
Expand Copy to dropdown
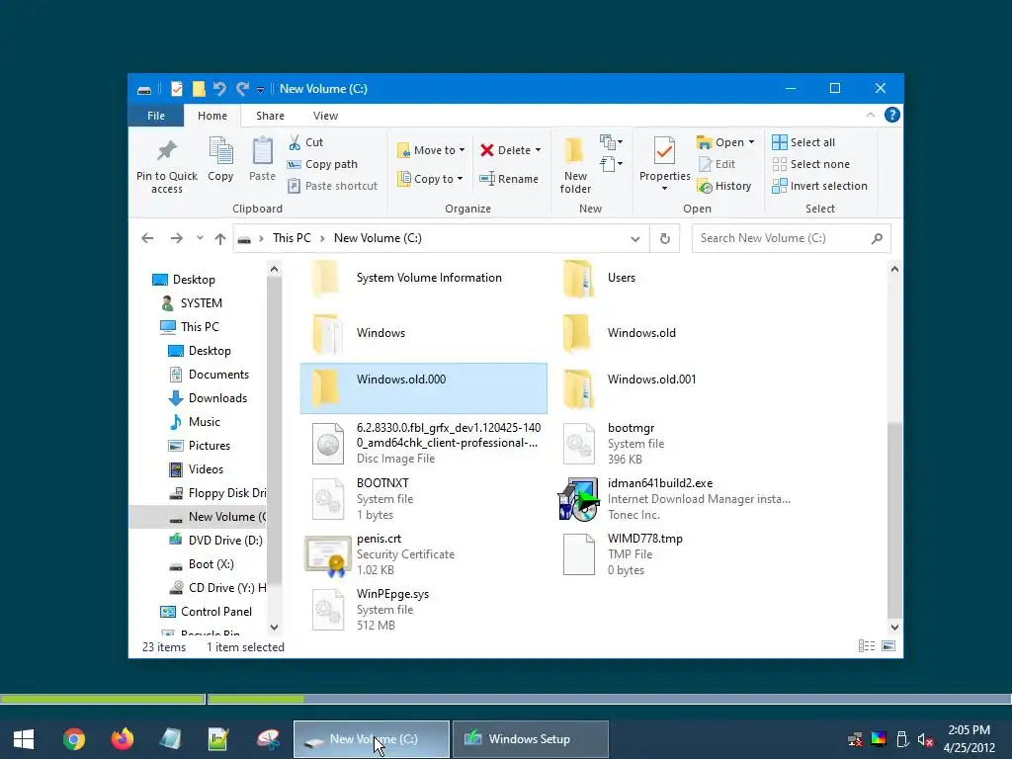(461, 179)
